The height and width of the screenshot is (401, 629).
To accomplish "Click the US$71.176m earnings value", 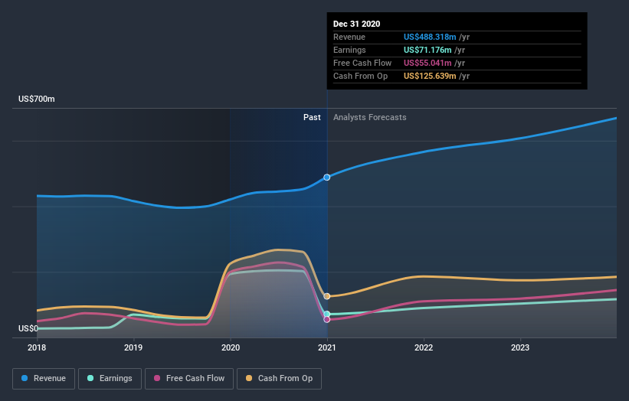I will pyautogui.click(x=428, y=50).
